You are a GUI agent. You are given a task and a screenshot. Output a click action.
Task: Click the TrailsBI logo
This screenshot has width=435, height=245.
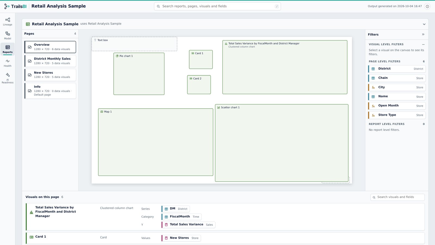pos(15,6)
